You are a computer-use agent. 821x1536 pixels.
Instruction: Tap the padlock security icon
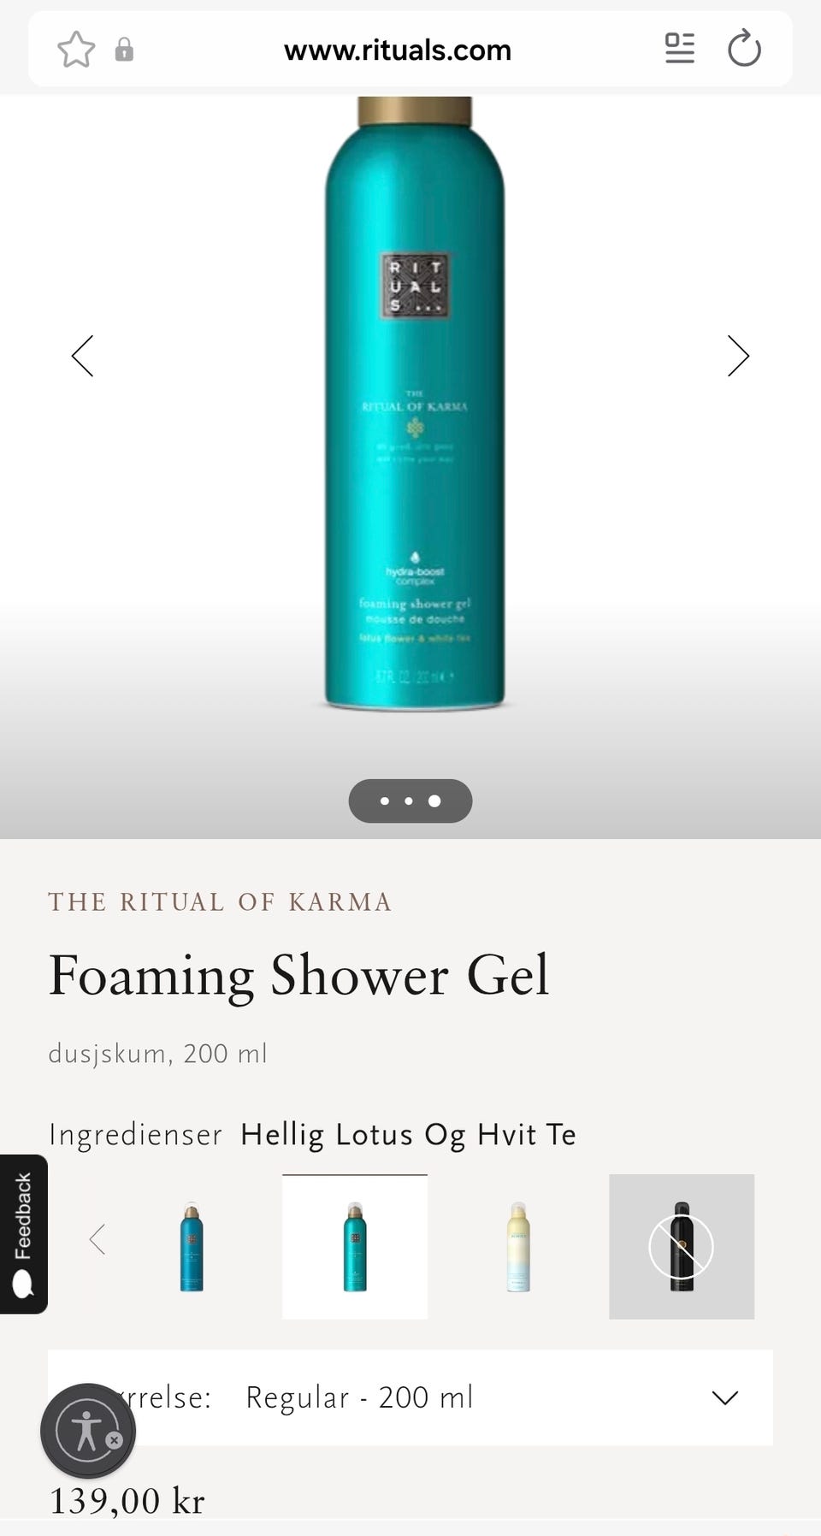point(124,50)
